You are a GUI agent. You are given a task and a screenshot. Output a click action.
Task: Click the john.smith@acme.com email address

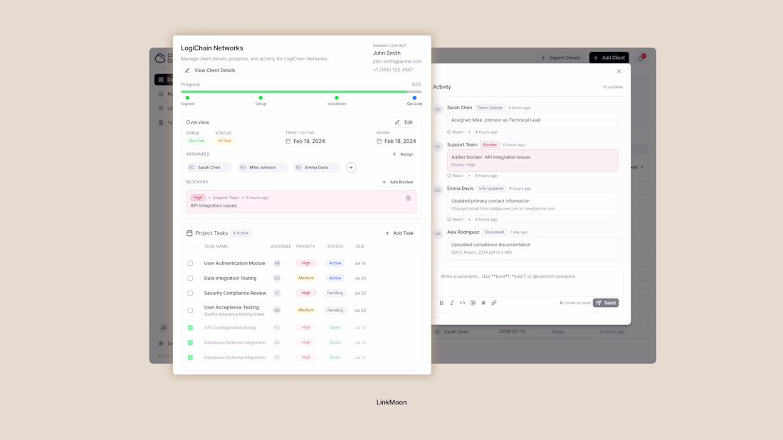397,62
